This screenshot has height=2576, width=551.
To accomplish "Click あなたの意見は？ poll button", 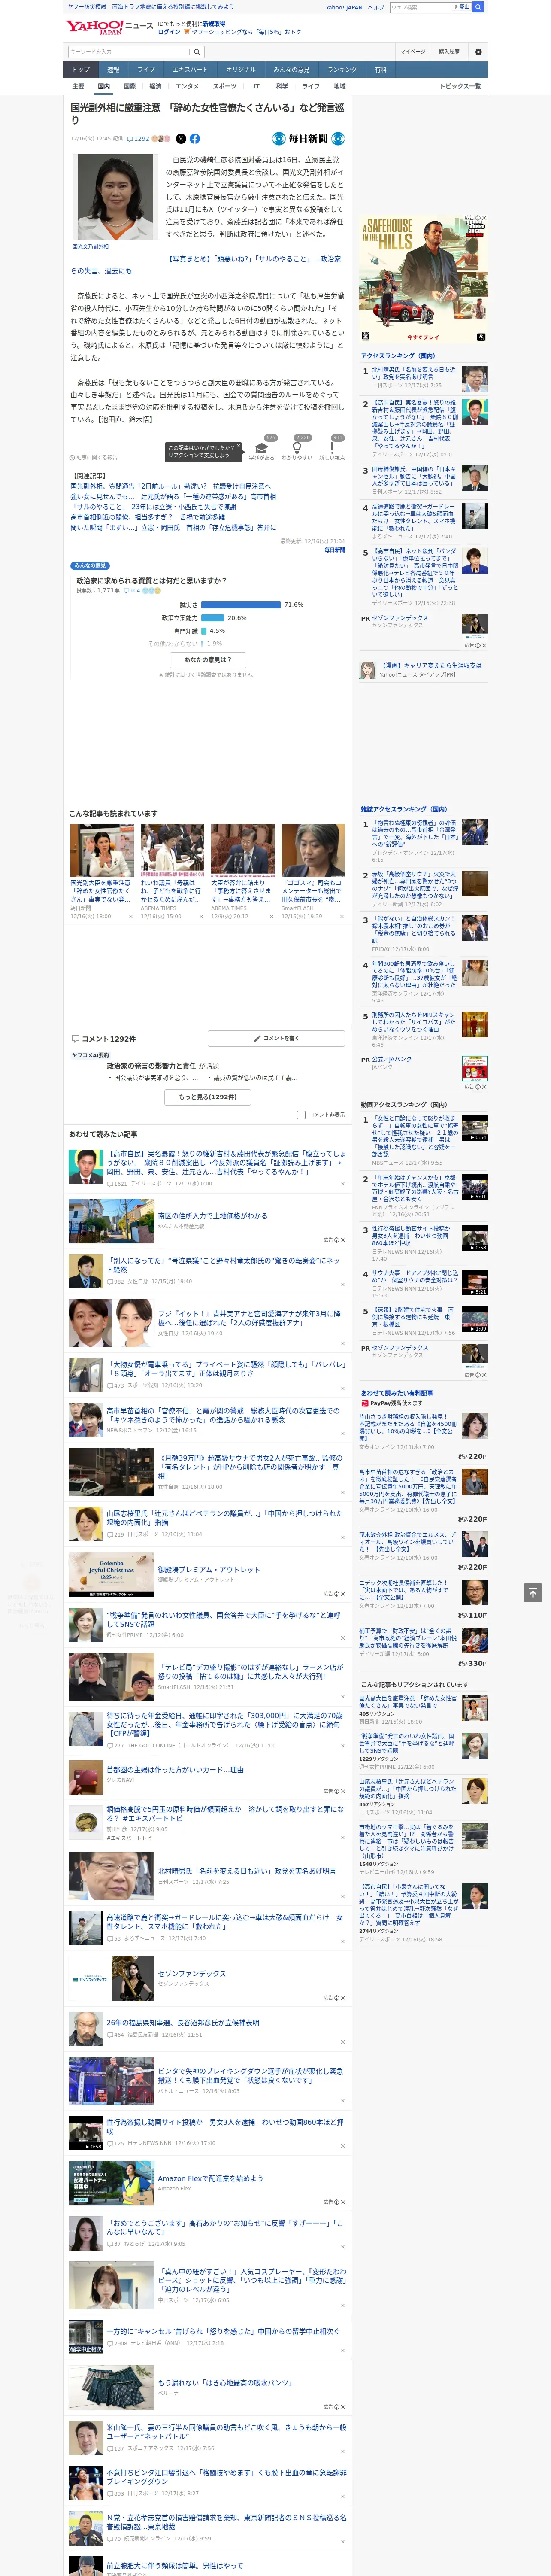I will click(208, 660).
